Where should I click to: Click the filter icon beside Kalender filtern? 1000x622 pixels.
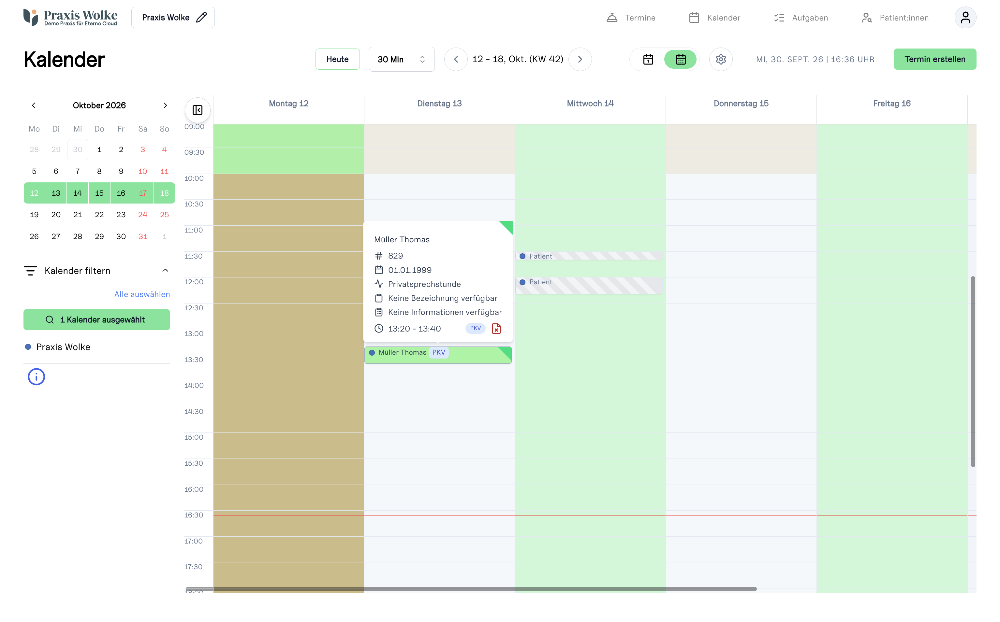30,271
